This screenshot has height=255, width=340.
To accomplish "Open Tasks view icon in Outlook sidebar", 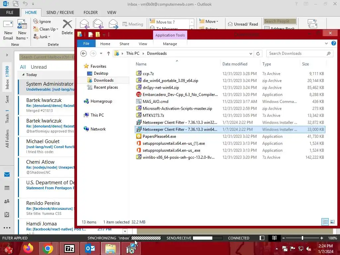I will (7, 214).
